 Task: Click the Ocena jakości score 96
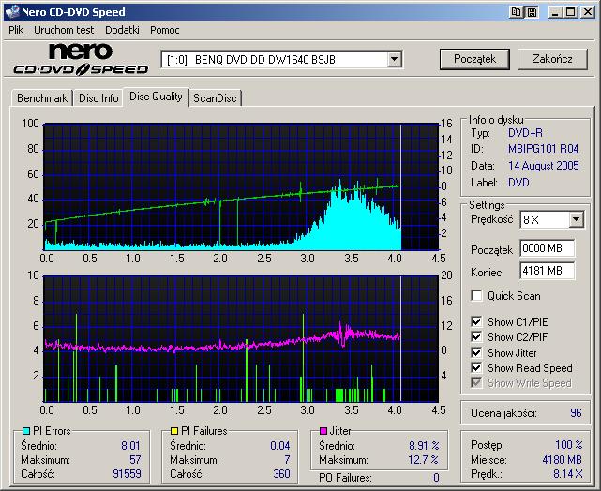pos(576,413)
